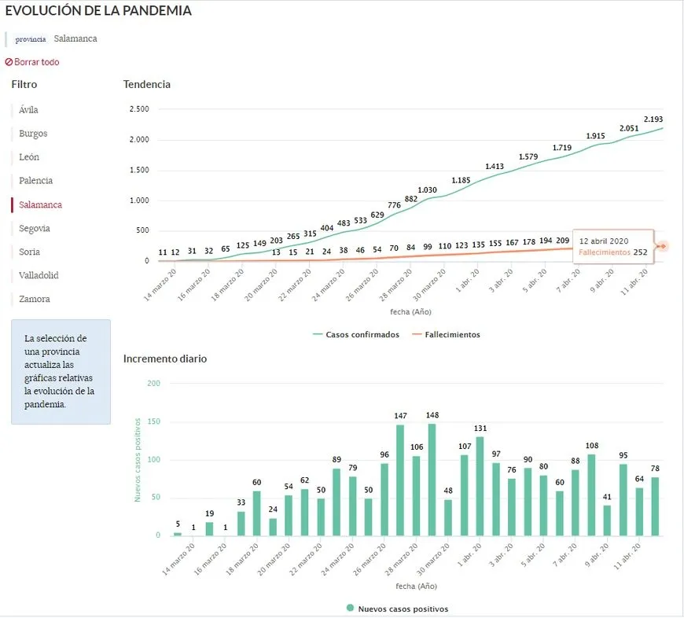Select Ávila in the province filter
The width and height of the screenshot is (684, 618).
pos(28,110)
